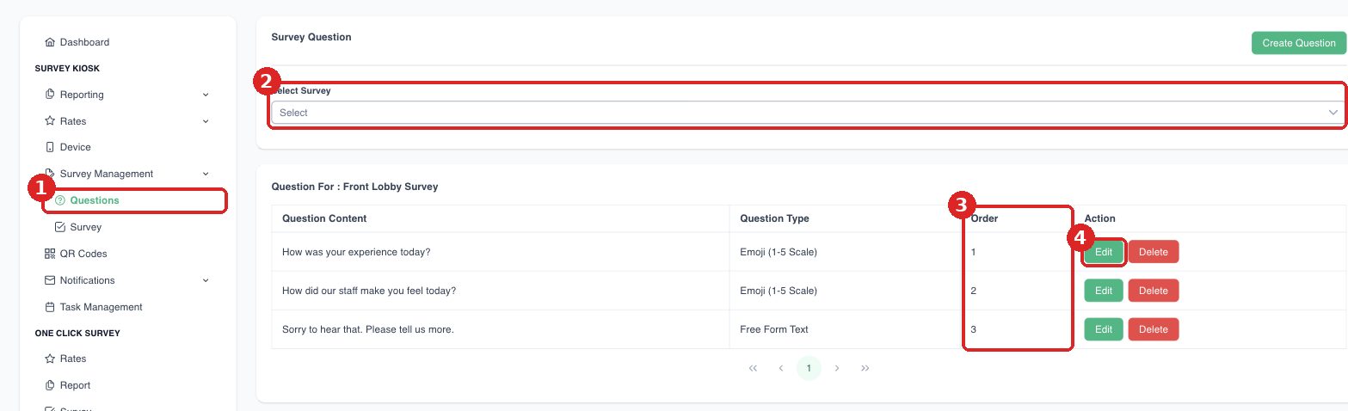This screenshot has width=1348, height=411.
Task: Click the Notifications envelope icon
Action: click(x=50, y=280)
